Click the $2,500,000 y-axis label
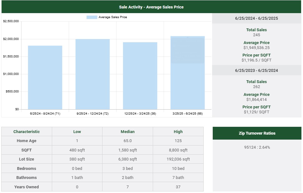303x193 pixels. [x=11, y=21]
